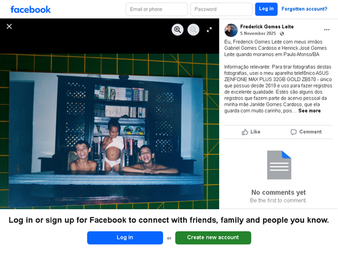The width and height of the screenshot is (338, 253).
Task: Click the grey document no-comments icon
Action: tap(279, 165)
